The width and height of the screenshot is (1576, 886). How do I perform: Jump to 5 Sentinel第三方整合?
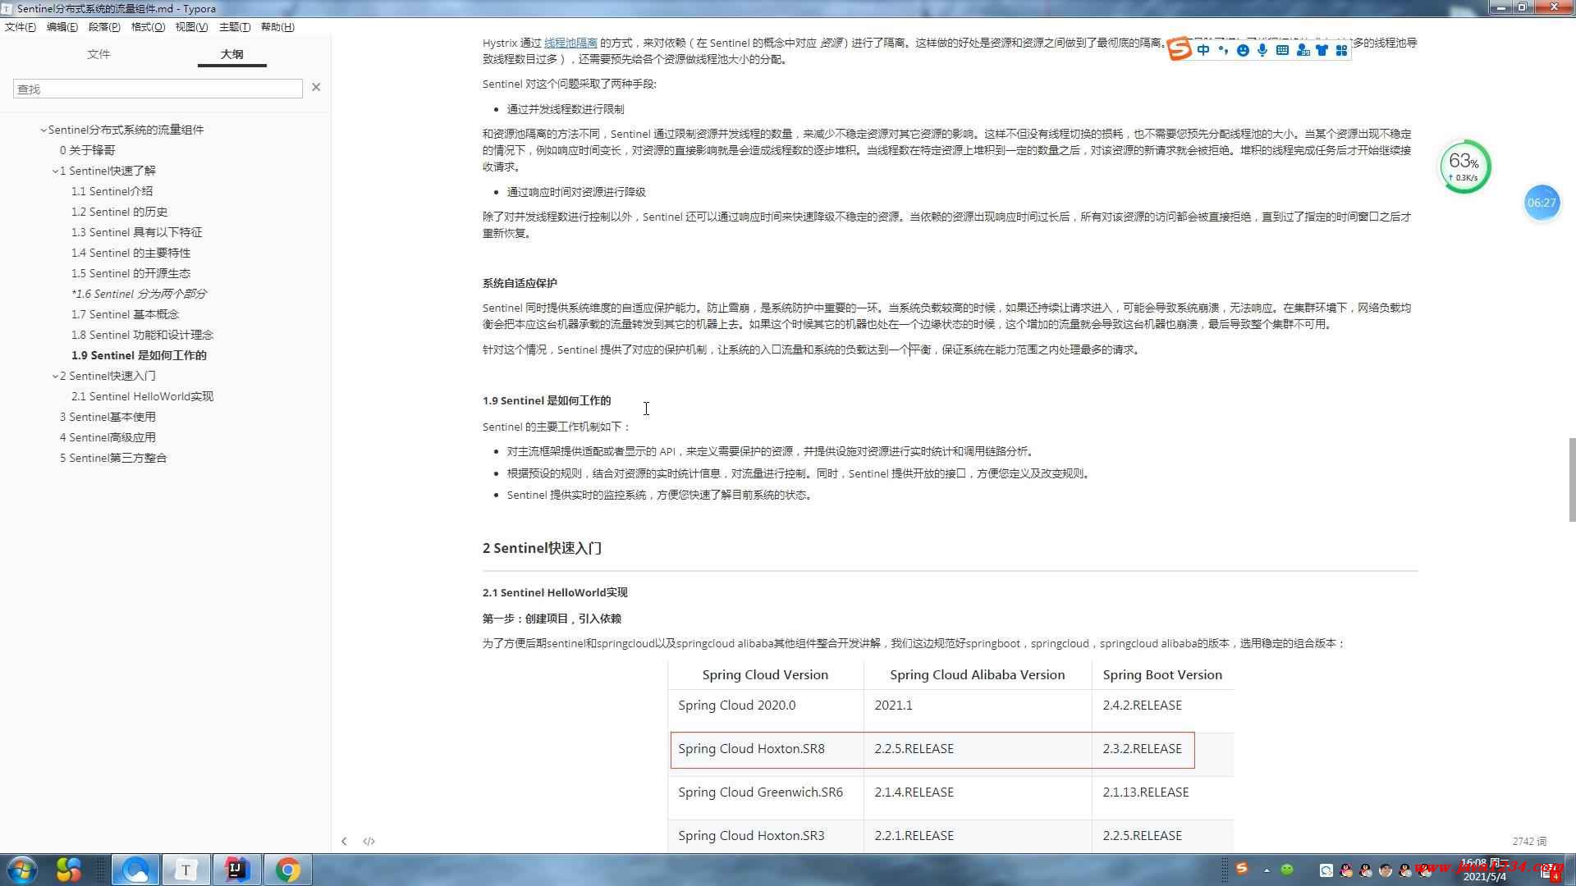(x=113, y=458)
